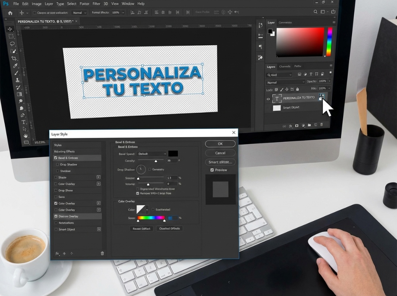The image size is (397, 296).
Task: Select the Clone Stamp tool
Action: coord(17,80)
